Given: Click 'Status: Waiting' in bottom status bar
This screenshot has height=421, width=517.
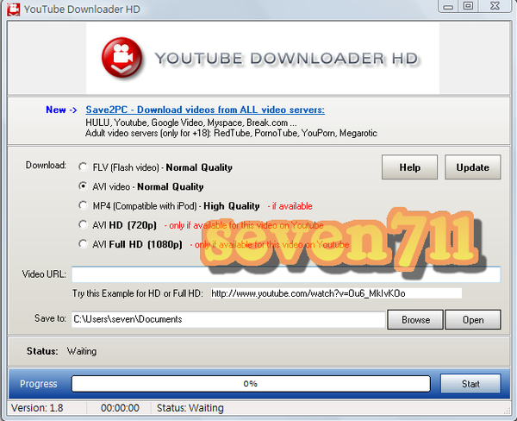Looking at the screenshot, I should click(190, 408).
